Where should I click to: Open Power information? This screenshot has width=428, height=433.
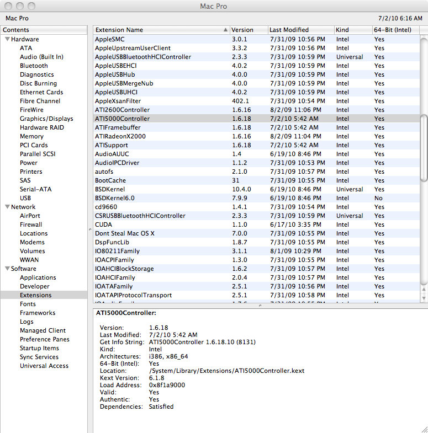tap(29, 163)
